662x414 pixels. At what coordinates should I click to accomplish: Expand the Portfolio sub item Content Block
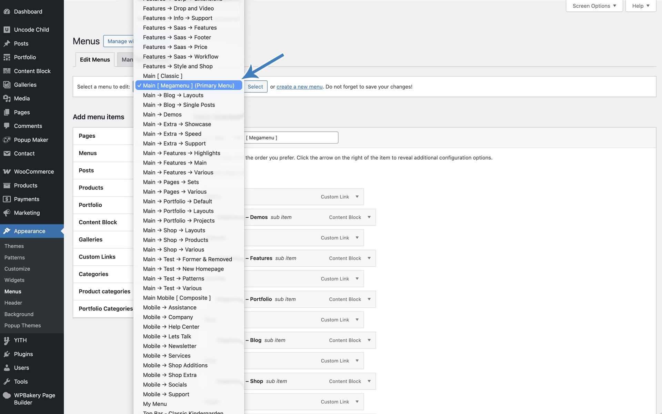tap(369, 299)
